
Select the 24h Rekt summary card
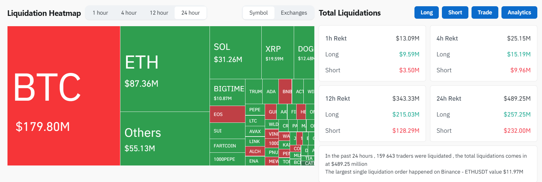(x=483, y=114)
